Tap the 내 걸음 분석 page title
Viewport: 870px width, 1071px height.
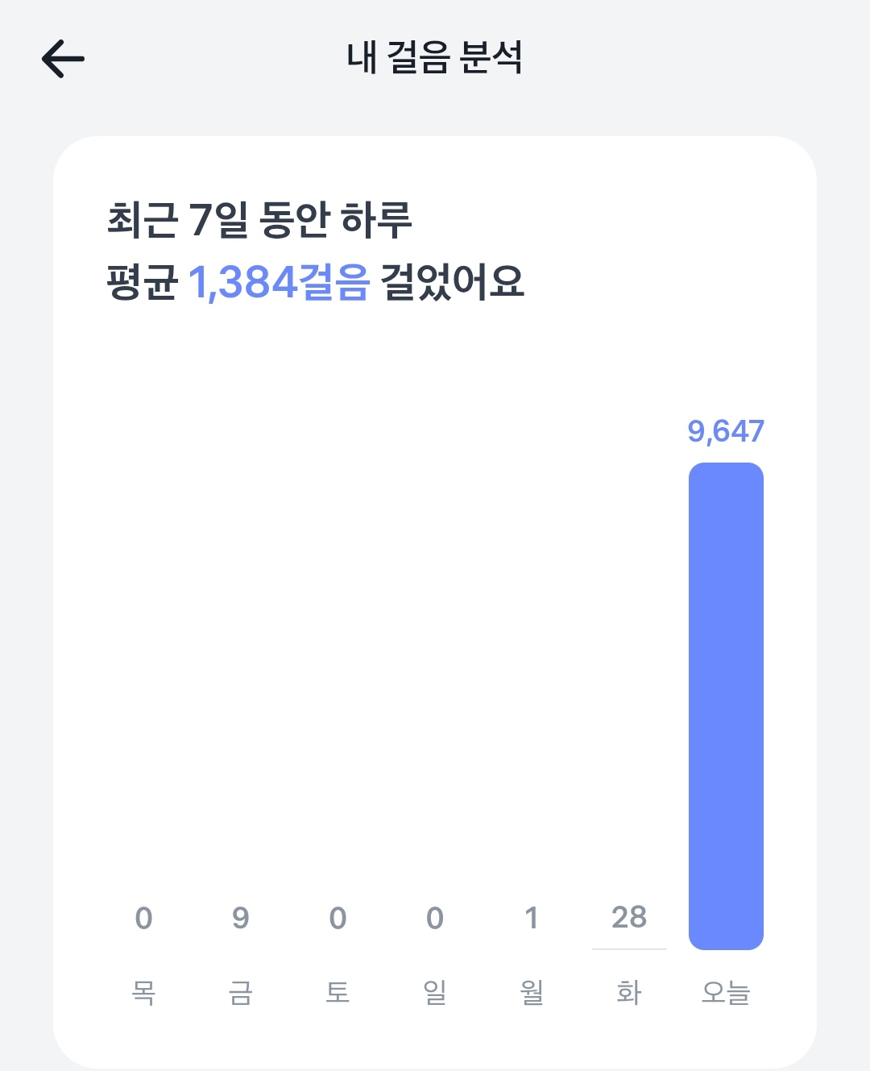(435, 58)
